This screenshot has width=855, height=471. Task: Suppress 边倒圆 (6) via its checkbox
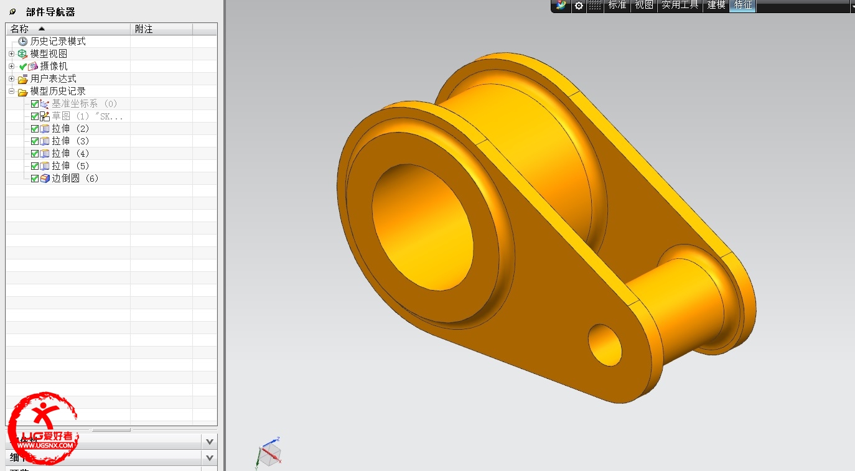pyautogui.click(x=35, y=179)
